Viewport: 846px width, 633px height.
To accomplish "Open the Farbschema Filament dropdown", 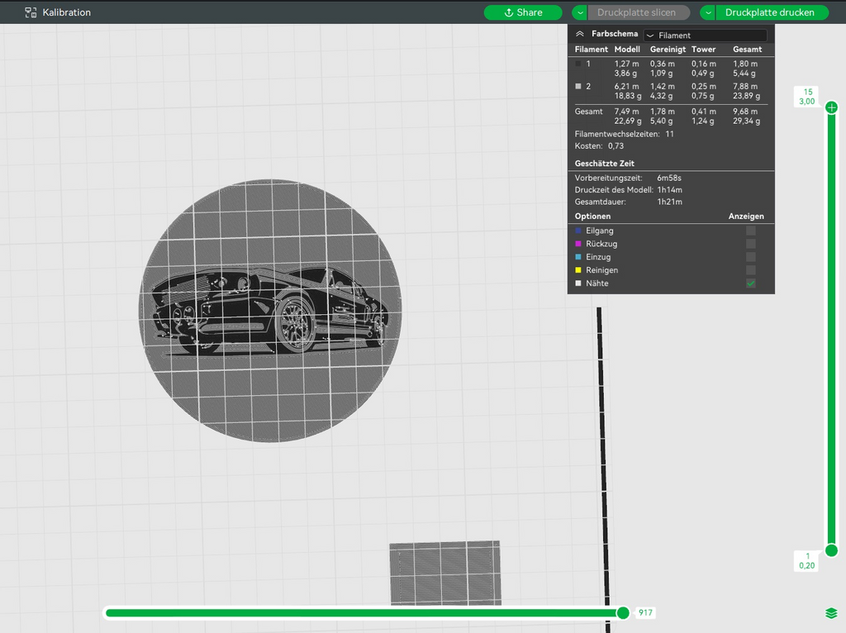I will (706, 35).
